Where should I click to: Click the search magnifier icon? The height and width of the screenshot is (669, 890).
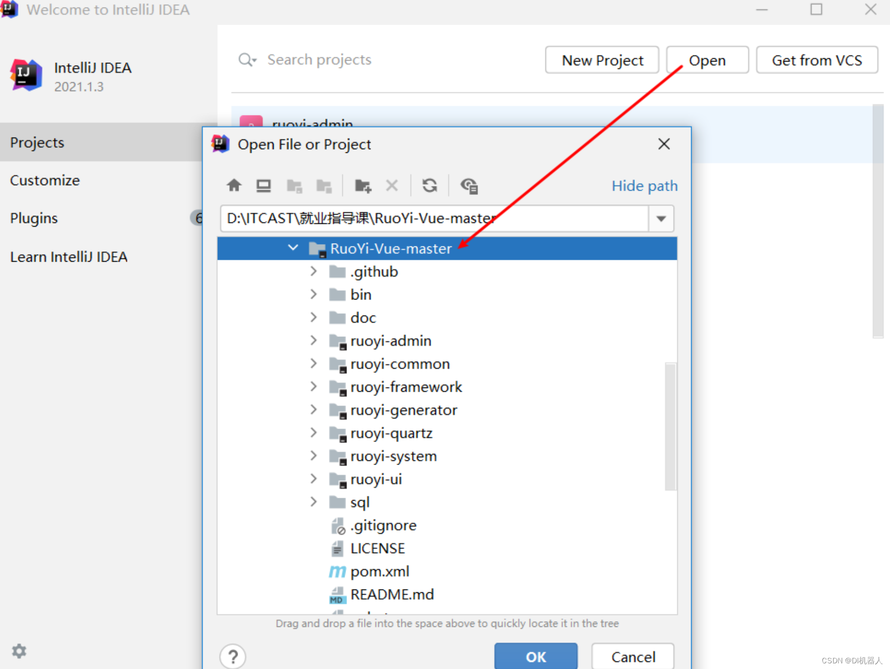pos(247,60)
